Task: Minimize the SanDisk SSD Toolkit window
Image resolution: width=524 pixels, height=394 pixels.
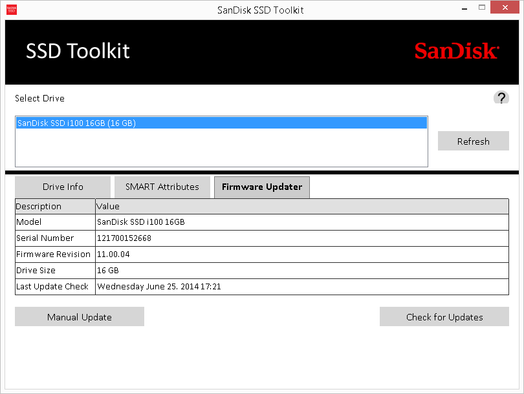Action: coord(464,8)
